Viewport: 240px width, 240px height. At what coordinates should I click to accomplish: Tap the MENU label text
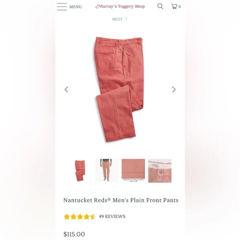(75, 7)
